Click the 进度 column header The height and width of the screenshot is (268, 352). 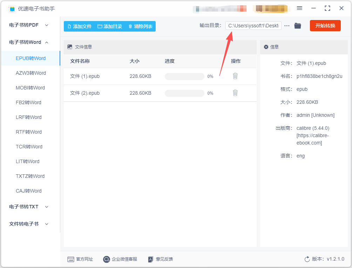169,61
